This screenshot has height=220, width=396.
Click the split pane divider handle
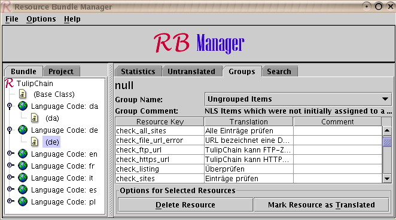pyautogui.click(x=110, y=140)
